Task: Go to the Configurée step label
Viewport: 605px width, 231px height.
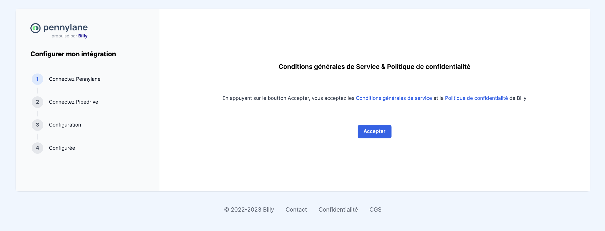Action: (62, 148)
